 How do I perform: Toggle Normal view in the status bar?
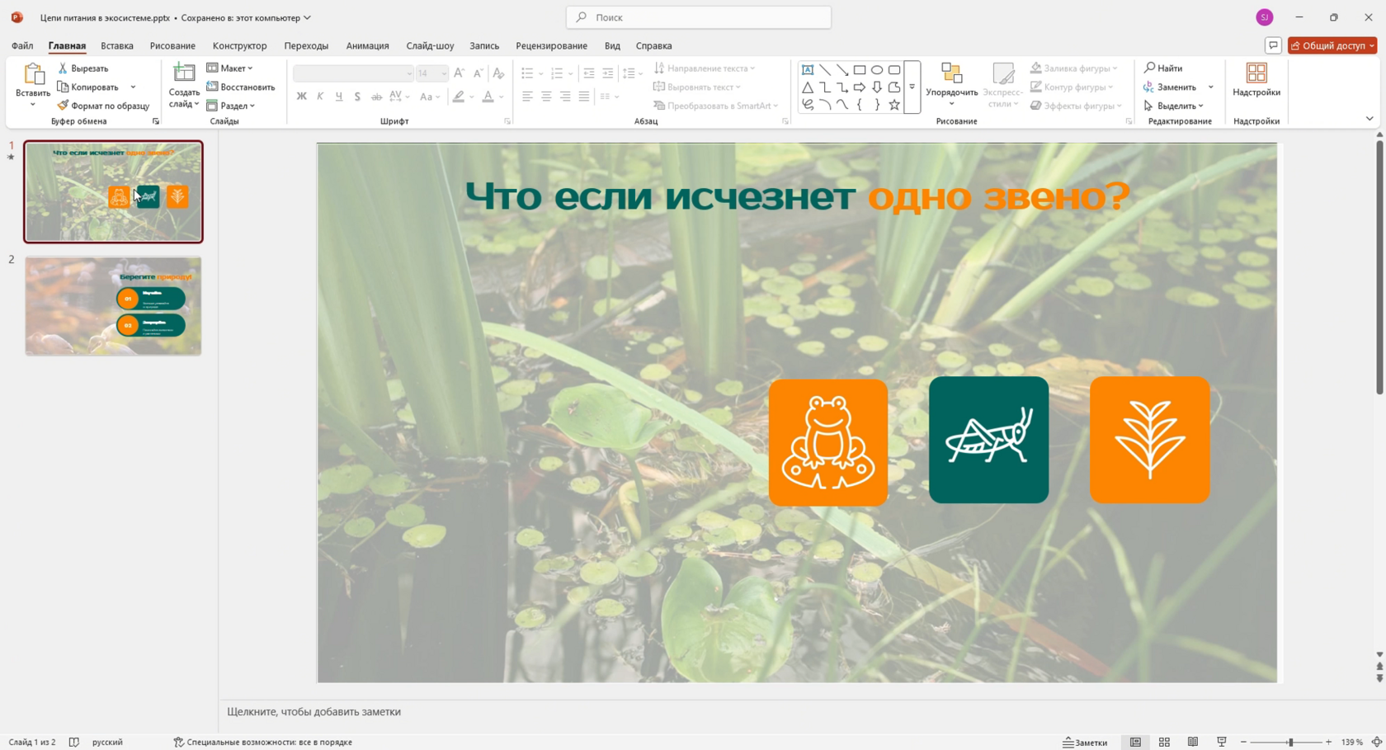[x=1135, y=743]
